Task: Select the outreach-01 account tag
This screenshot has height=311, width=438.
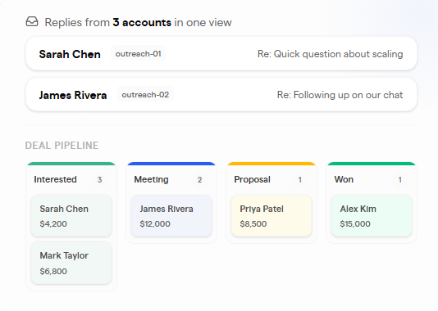Action: 139,53
